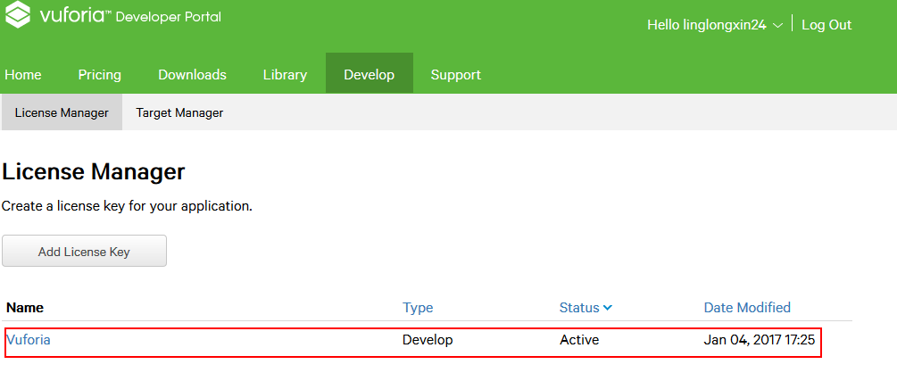Click the Name column header

[25, 308]
